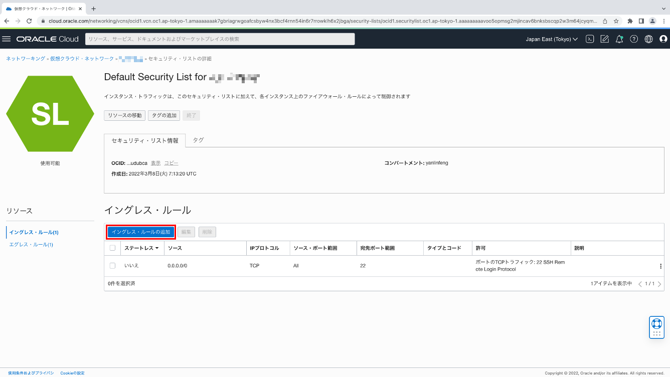Click the イングレス・ルールの追加 button
This screenshot has width=670, height=377.
[141, 232]
